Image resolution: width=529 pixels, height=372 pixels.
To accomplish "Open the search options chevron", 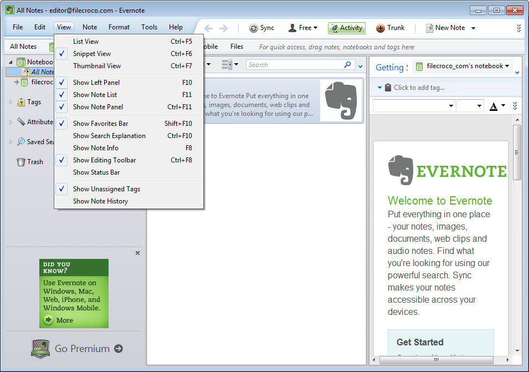I will point(360,67).
